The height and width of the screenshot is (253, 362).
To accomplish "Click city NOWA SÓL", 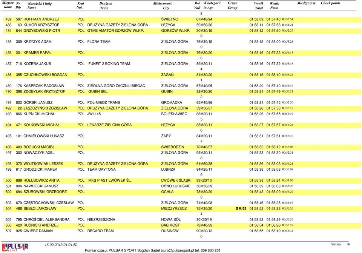I will click(171, 219).
